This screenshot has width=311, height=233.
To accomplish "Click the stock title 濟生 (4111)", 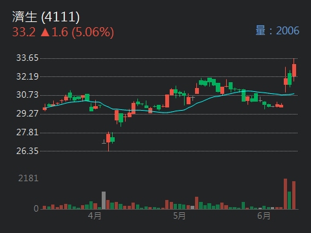I will tap(46, 17).
